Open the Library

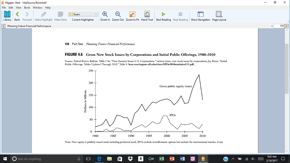pyautogui.click(x=6, y=16)
